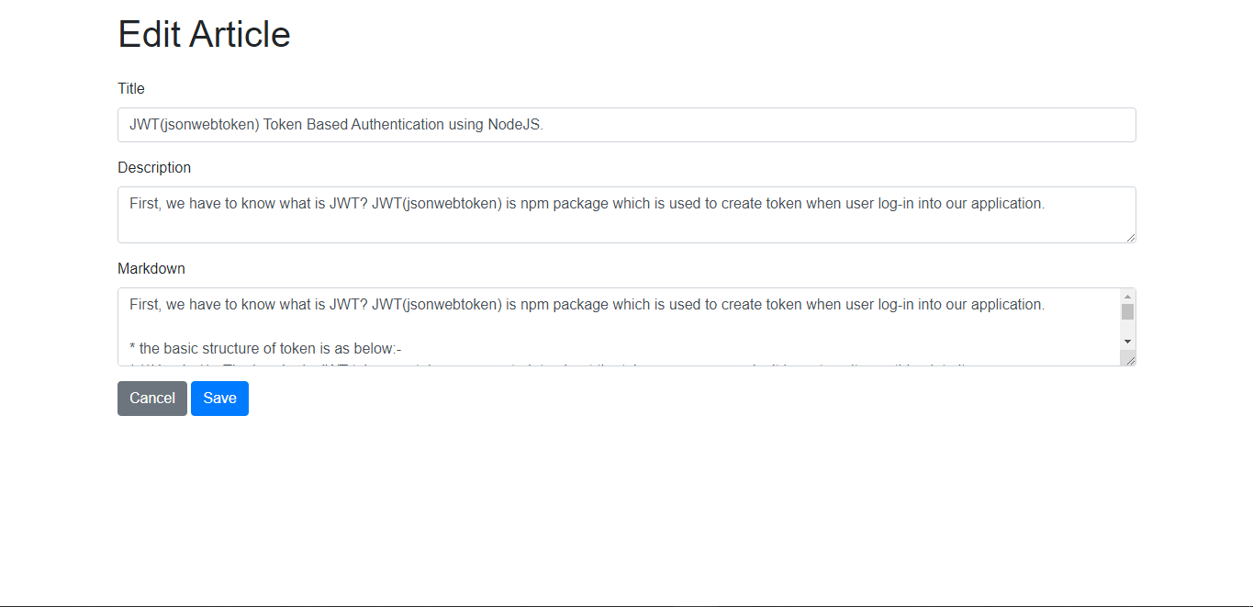
Task: Click the Markdown scrollbar up arrow
Action: (1127, 297)
